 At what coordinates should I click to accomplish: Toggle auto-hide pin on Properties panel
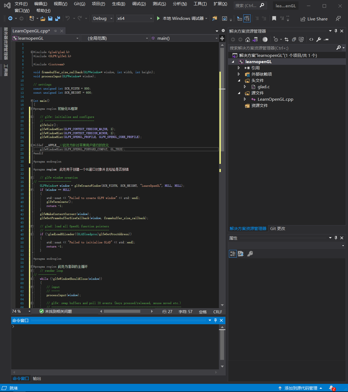pyautogui.click(x=336, y=238)
